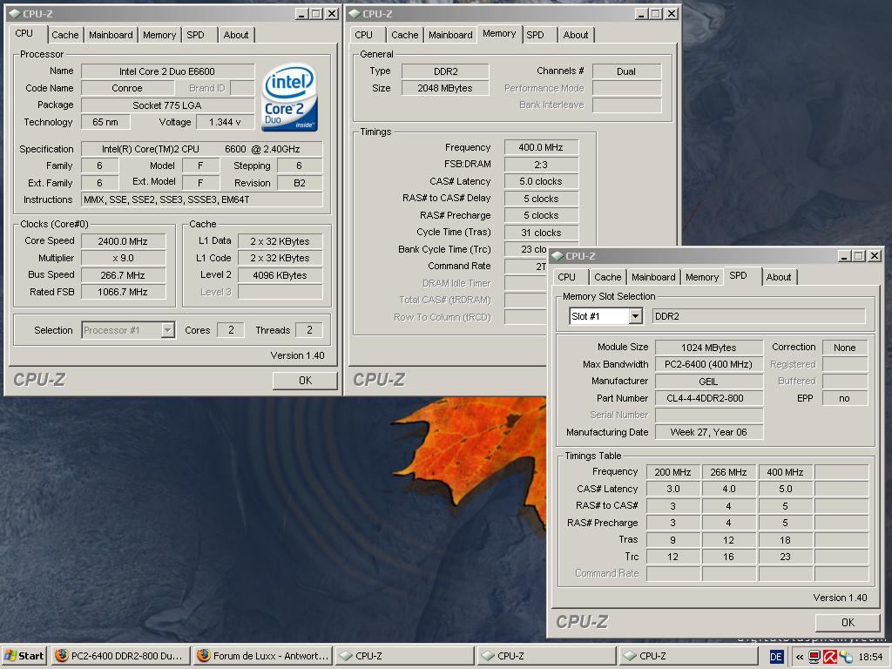Click the processor name value Intel Core 2 Duo E6600

pyautogui.click(x=167, y=71)
